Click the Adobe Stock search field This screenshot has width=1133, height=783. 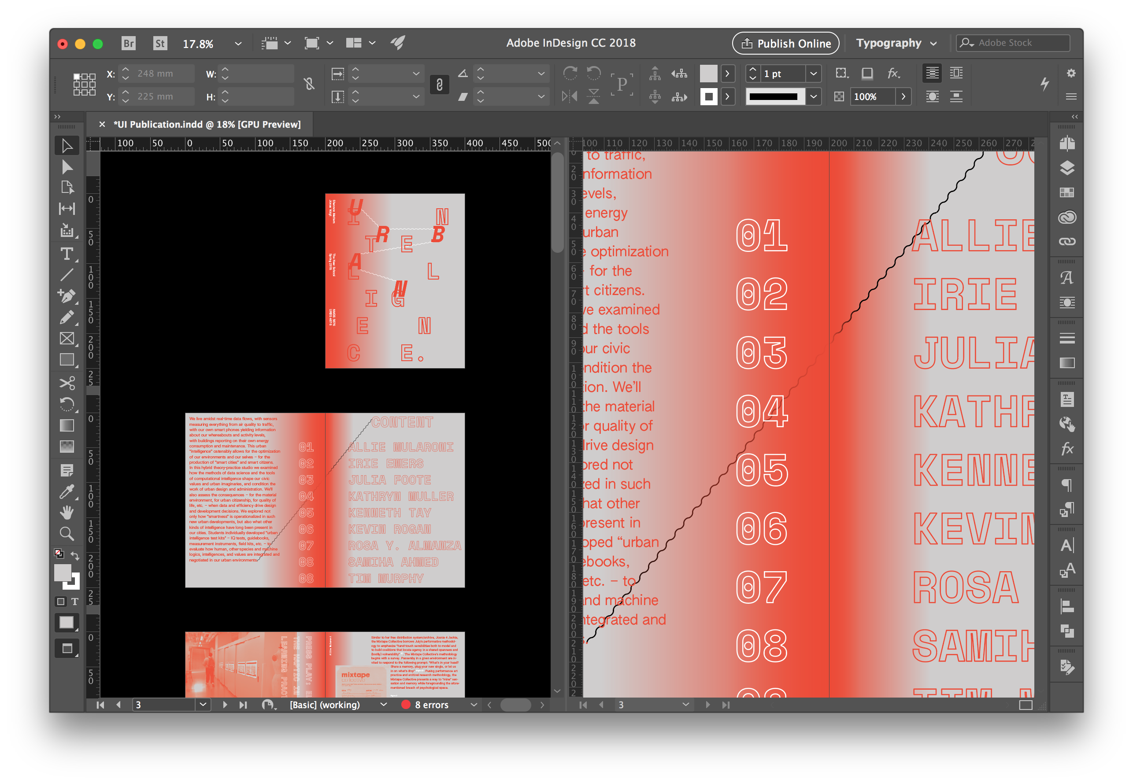point(1013,43)
